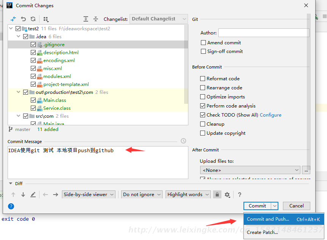Click the Commit button dropdown arrow
The height and width of the screenshot is (240, 327).
275,206
